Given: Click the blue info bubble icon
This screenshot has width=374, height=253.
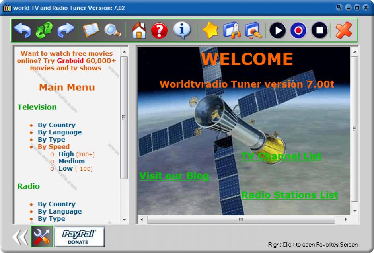Looking at the screenshot, I should [x=182, y=31].
